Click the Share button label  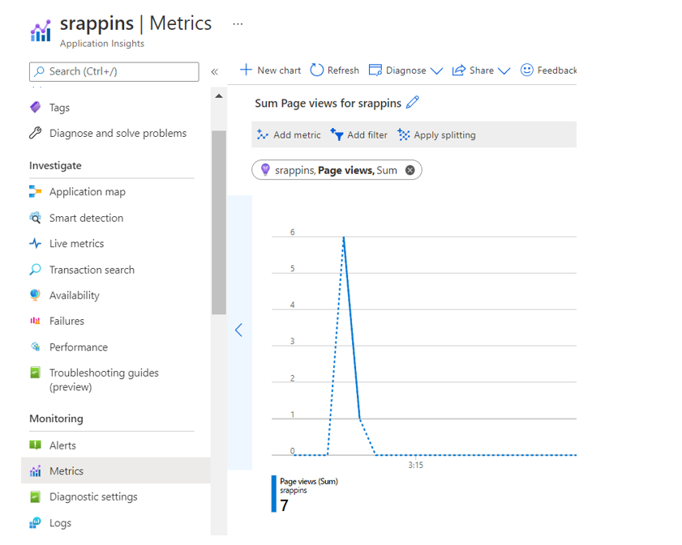(x=482, y=70)
